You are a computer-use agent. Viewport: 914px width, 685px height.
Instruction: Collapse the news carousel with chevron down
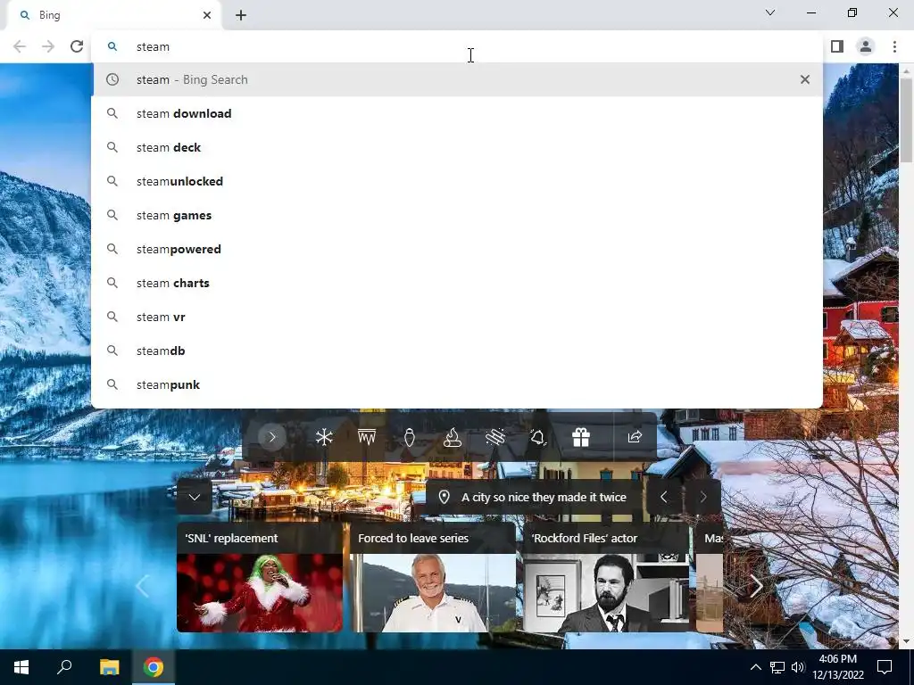coord(194,497)
